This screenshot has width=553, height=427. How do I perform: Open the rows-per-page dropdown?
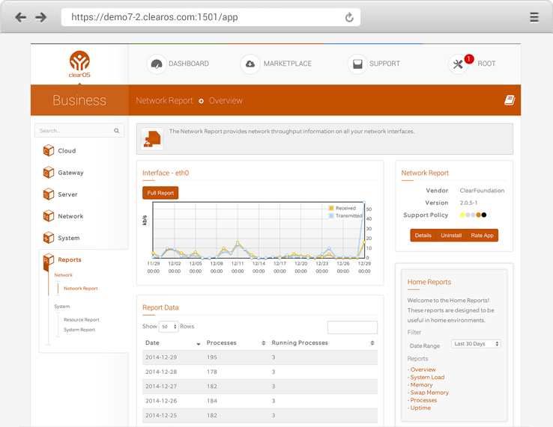pos(169,327)
